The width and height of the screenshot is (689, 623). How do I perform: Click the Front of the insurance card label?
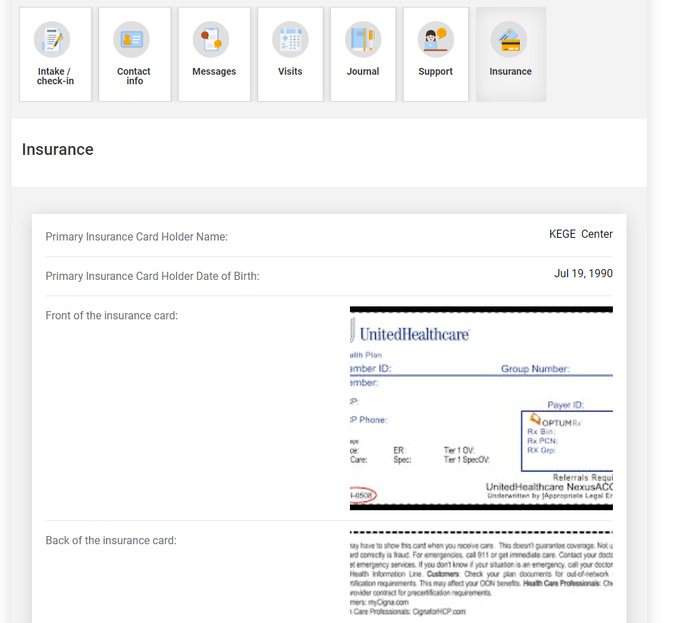111,315
